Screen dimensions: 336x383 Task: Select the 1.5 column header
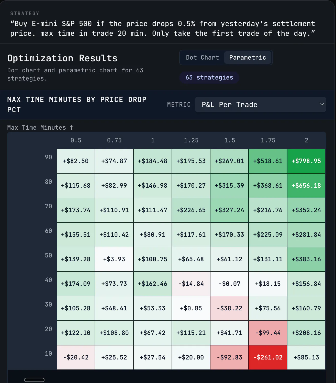coord(230,140)
